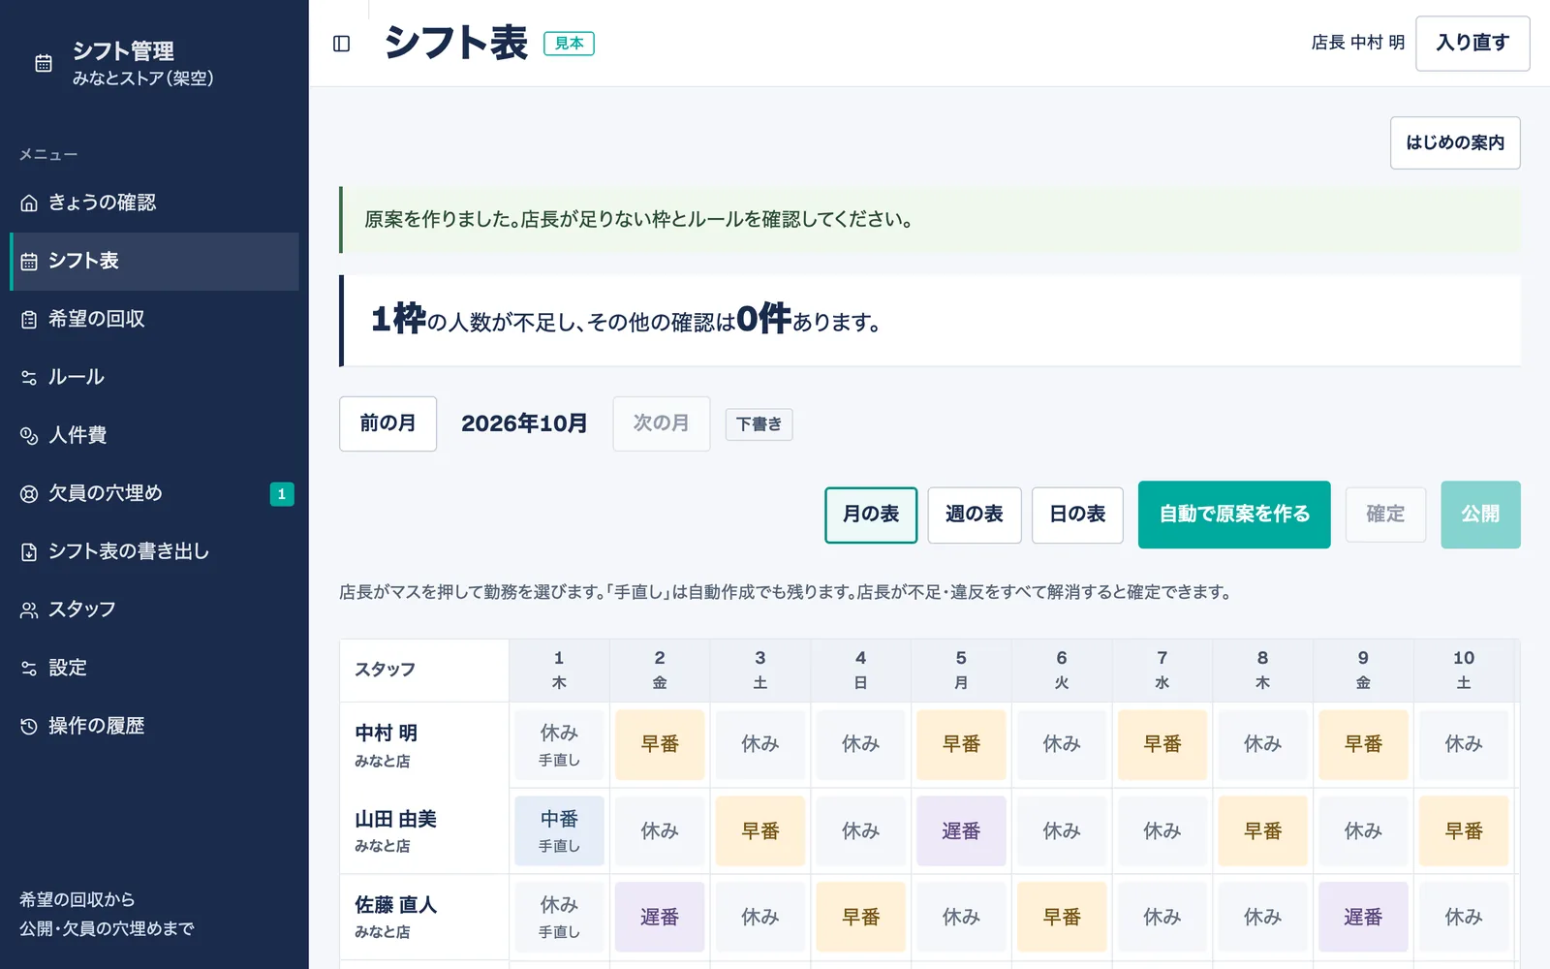Click the clipboard icon beside 希望の回収

click(29, 319)
